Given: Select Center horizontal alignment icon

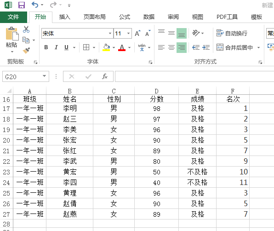Looking at the screenshot, I should click(x=171, y=47).
